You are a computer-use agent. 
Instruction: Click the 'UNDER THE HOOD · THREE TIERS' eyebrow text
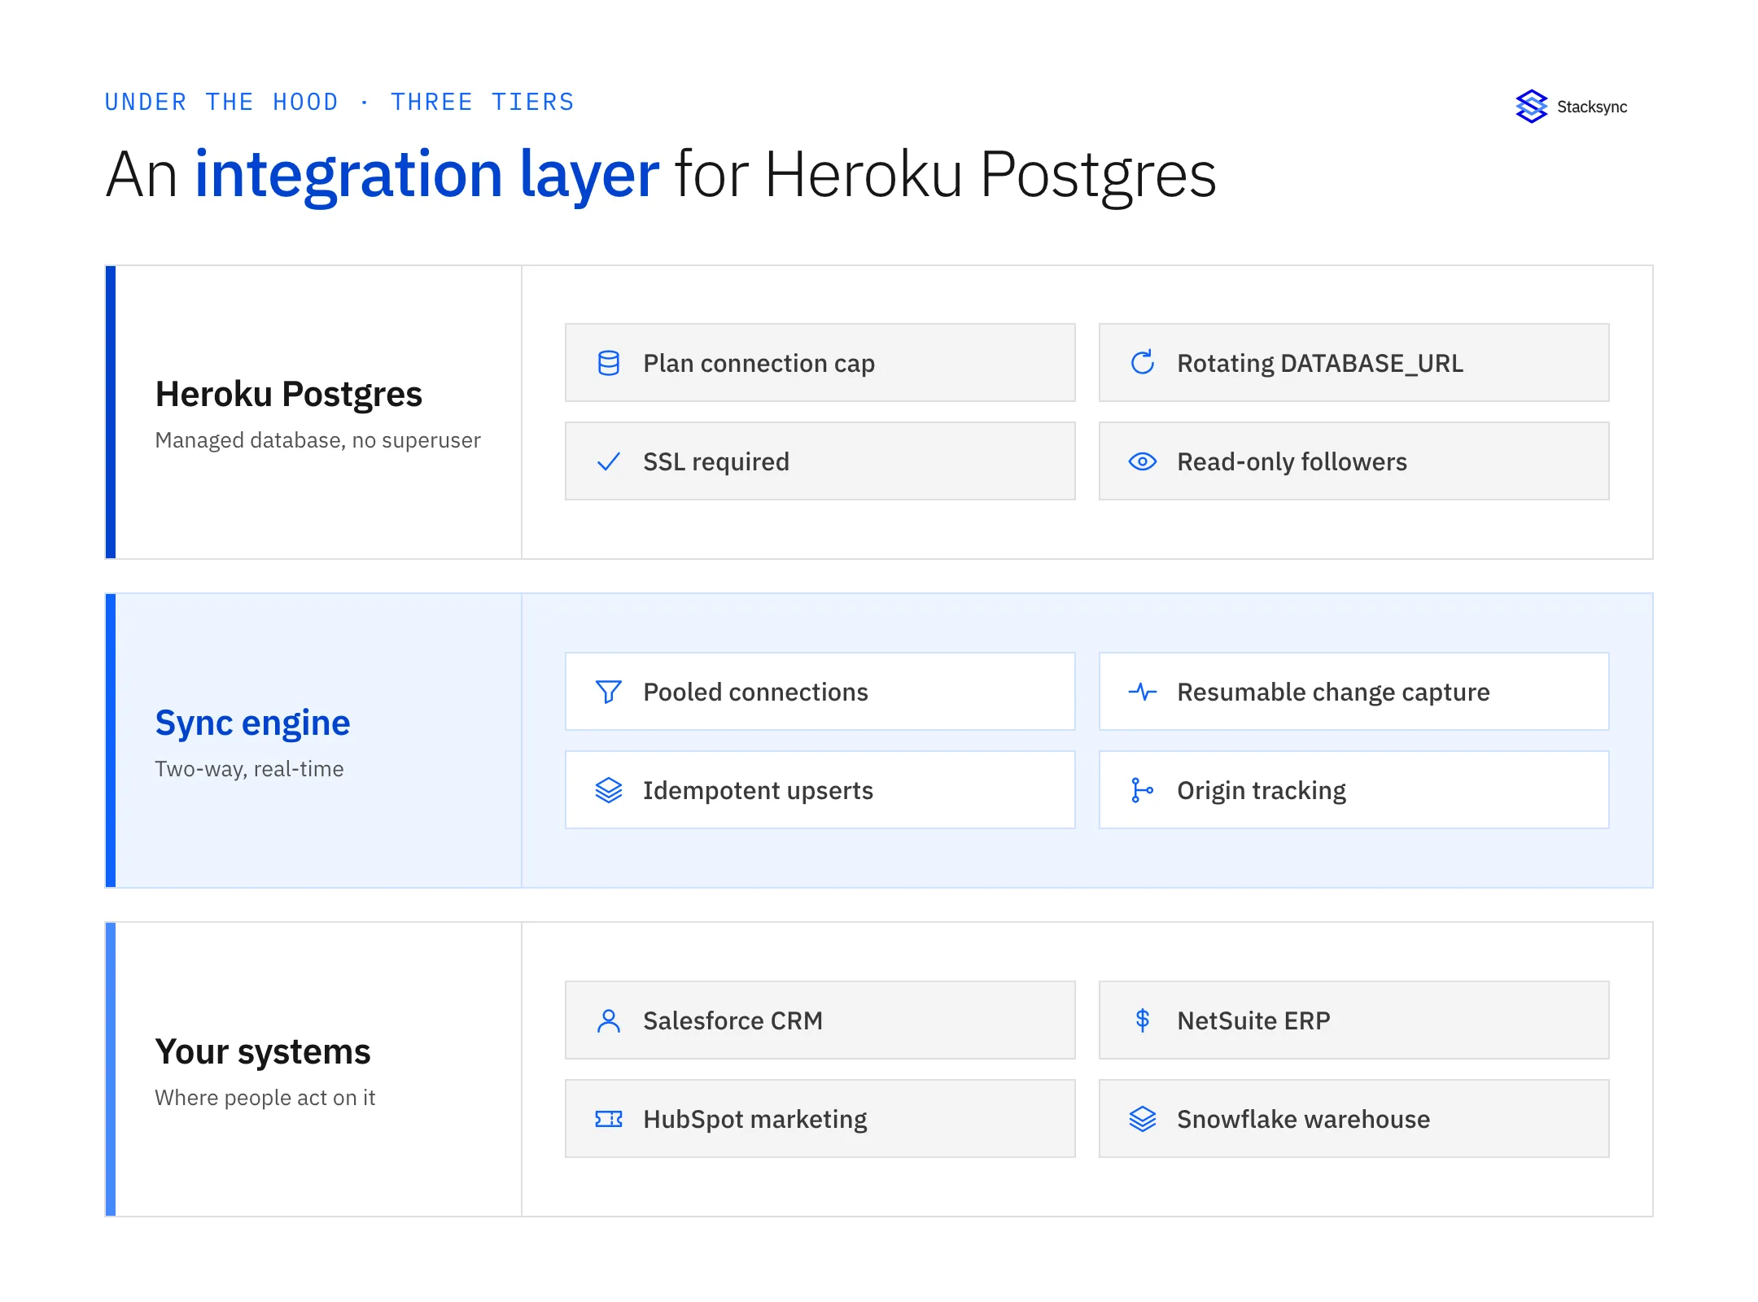point(339,102)
